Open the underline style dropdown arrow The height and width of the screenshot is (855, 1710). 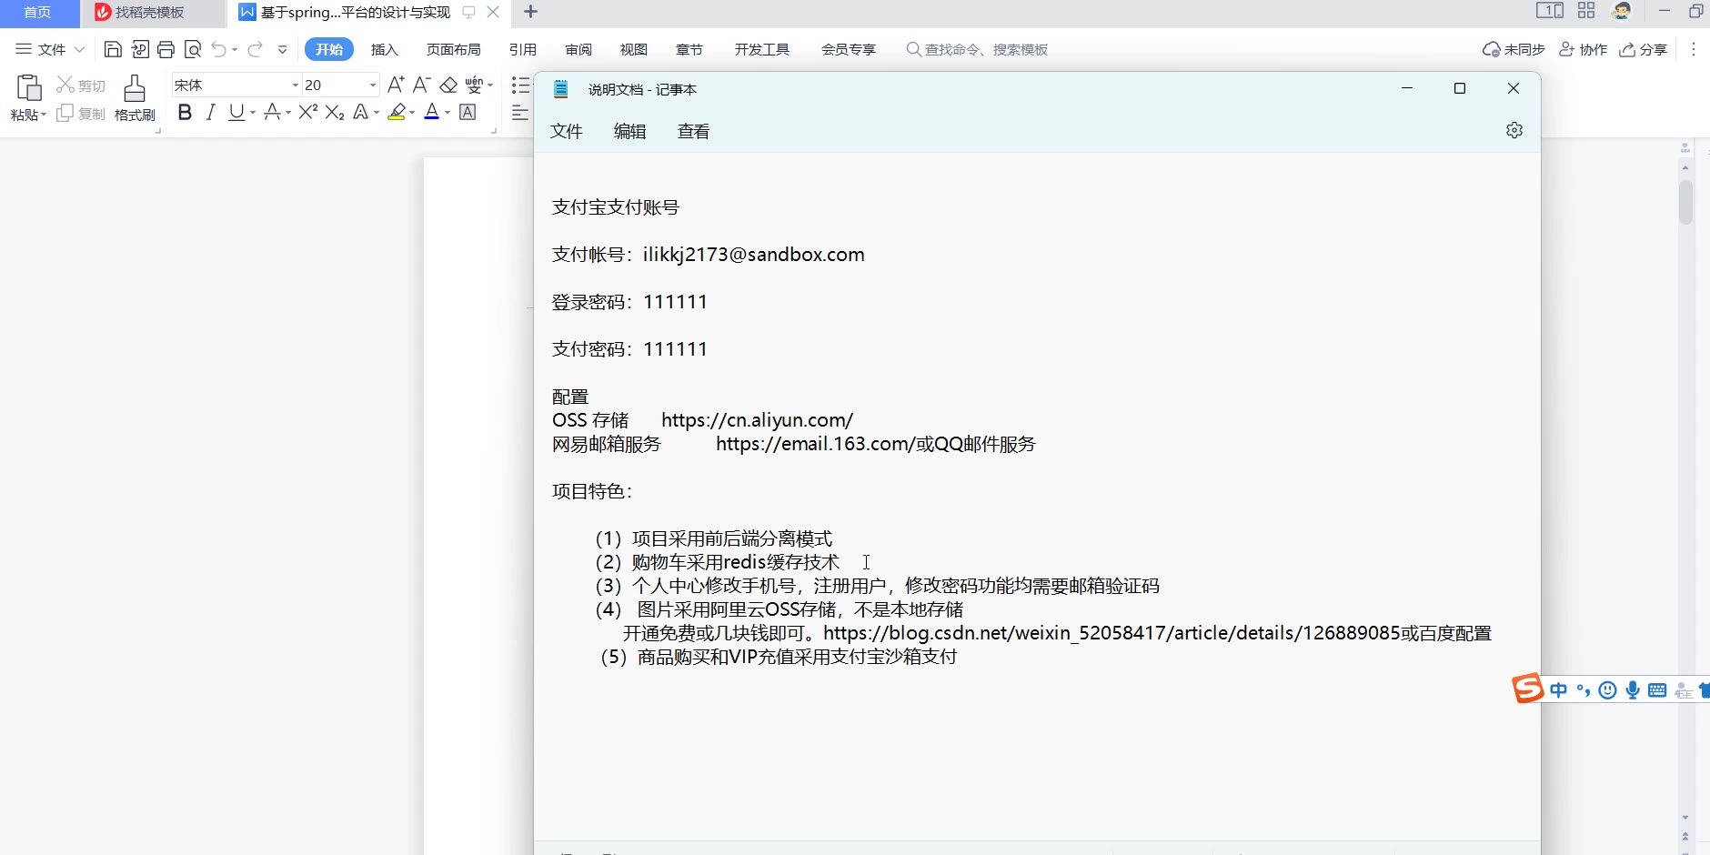[253, 113]
